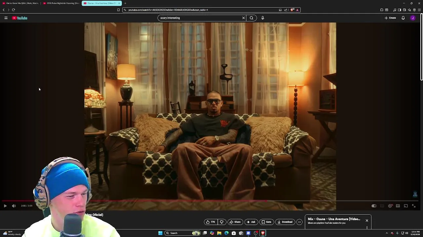Submit search with the magnifier button
This screenshot has width=423, height=237.
point(251,18)
